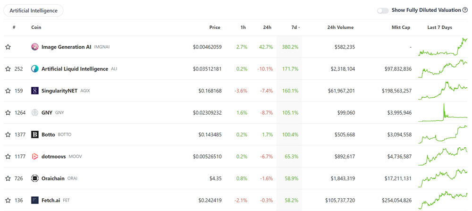
Task: Star Image Generation AI as favorite
Action: coord(8,47)
